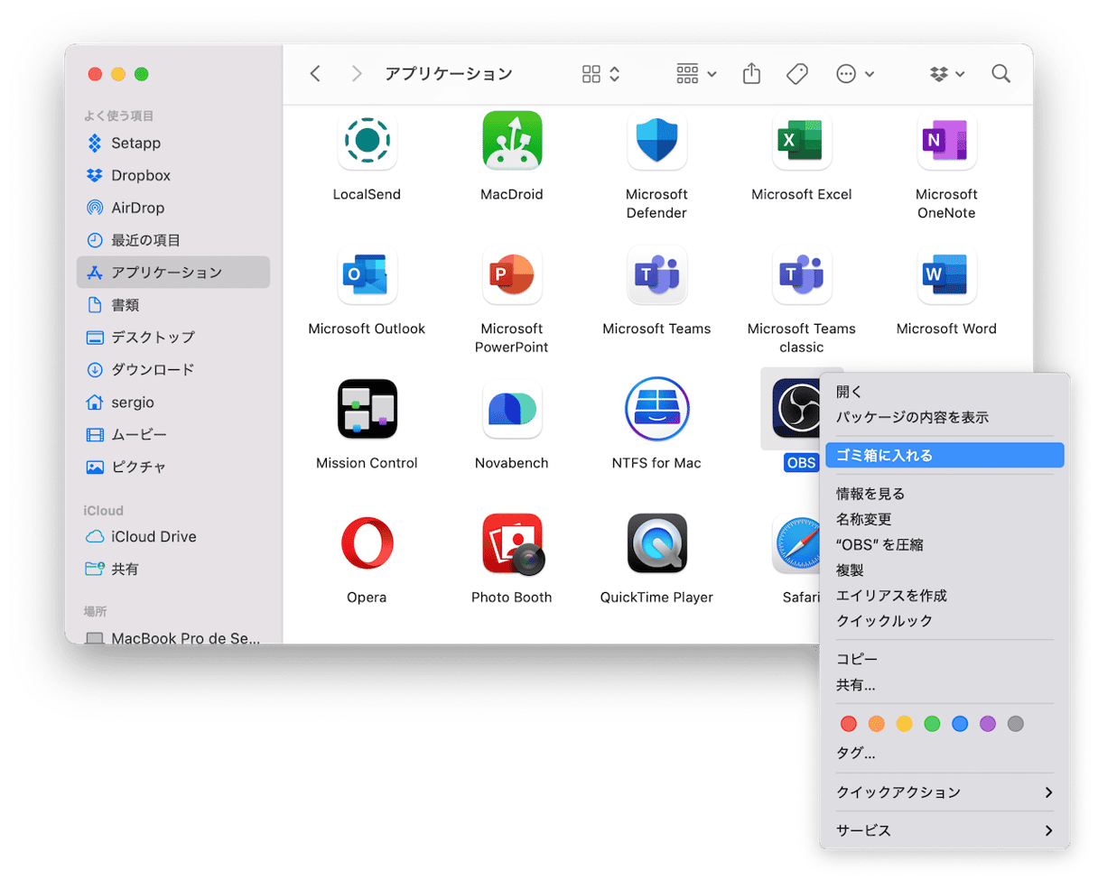1098x880 pixels.
Task: Open iCloud Drive in the sidebar
Action: [154, 537]
